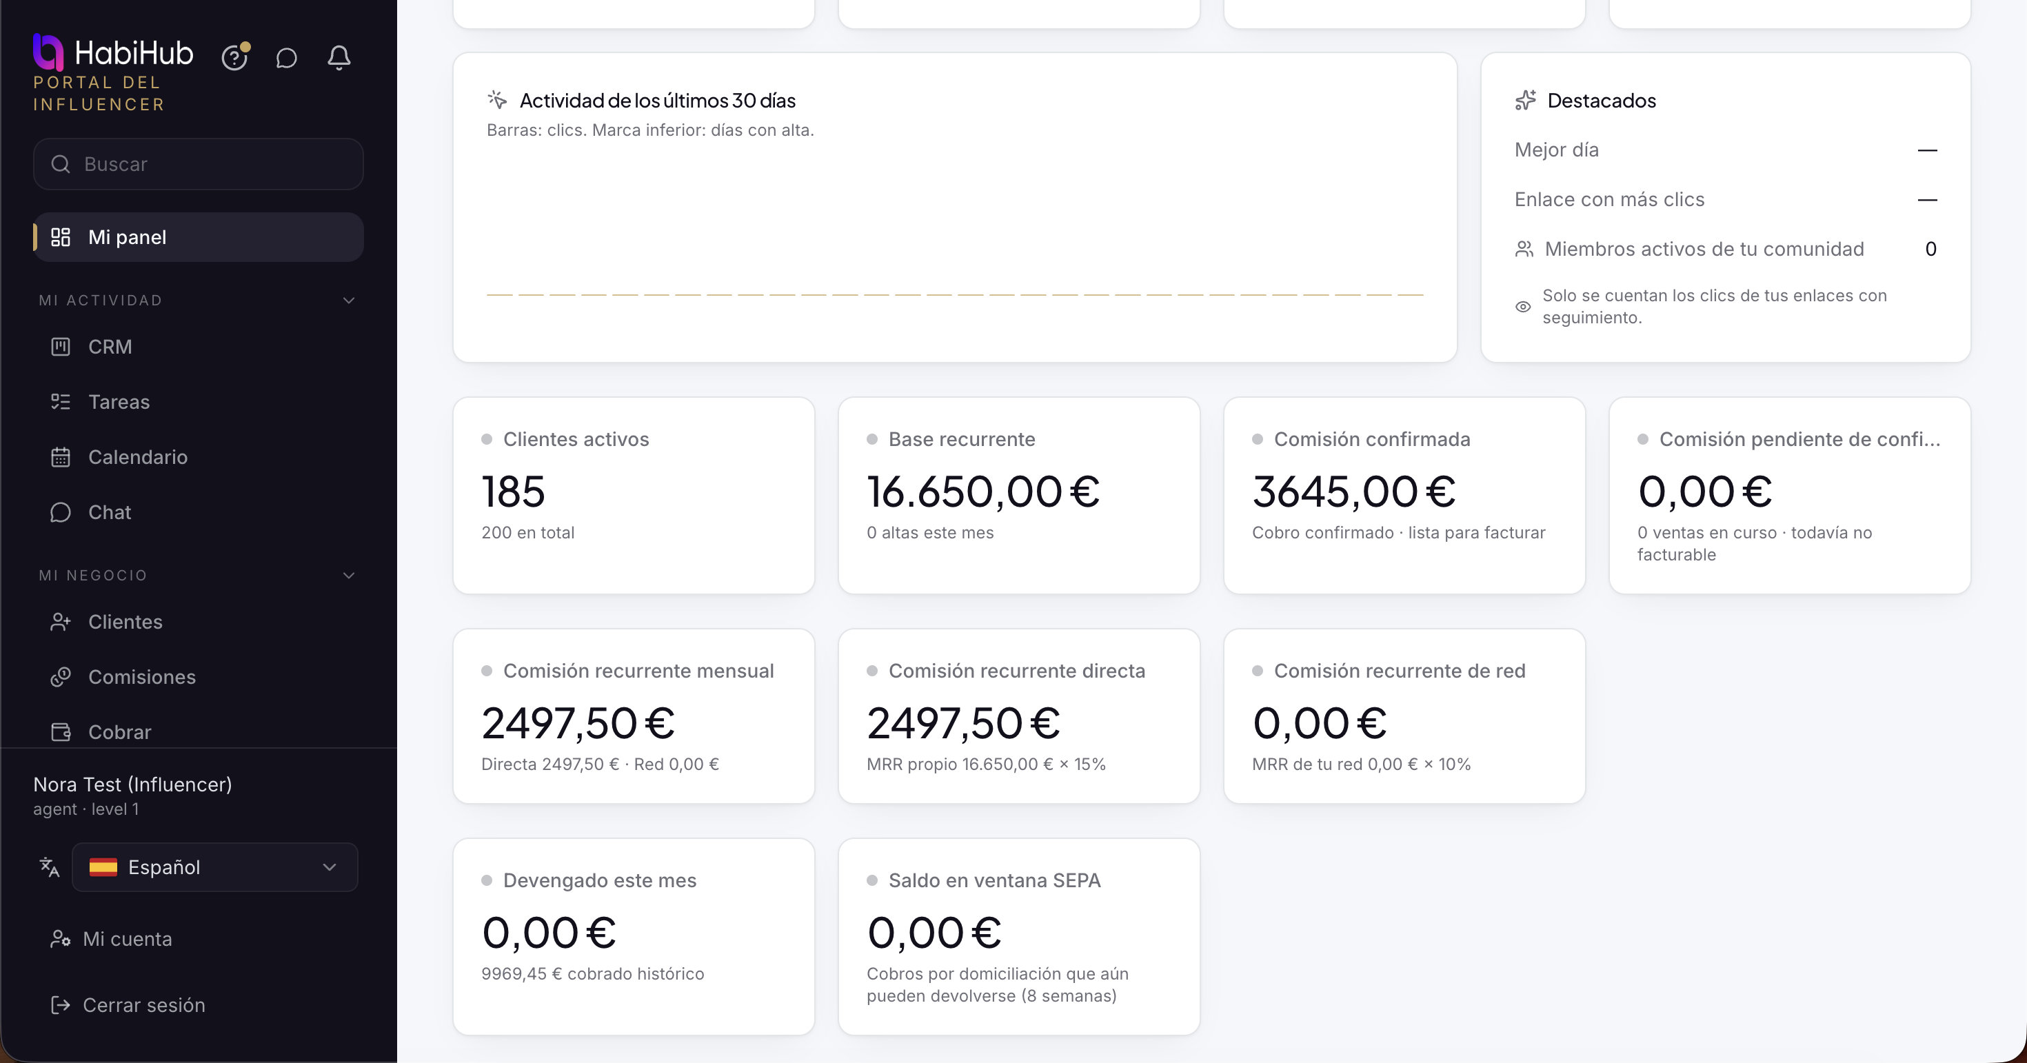Screen dimensions: 2027x1063
Task: Open Mi panel dashboard
Action: [x=199, y=237]
